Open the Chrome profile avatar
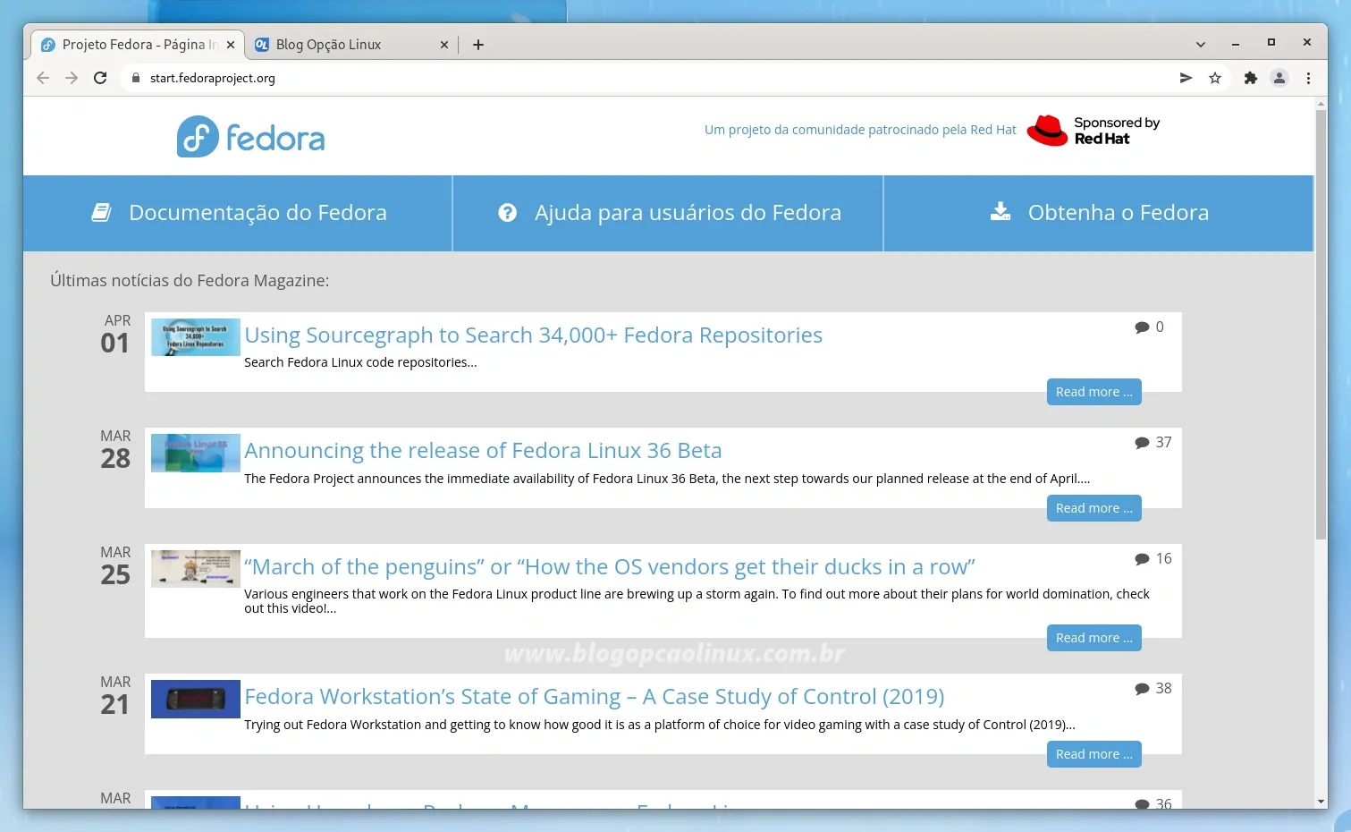1351x832 pixels. pos(1279,78)
